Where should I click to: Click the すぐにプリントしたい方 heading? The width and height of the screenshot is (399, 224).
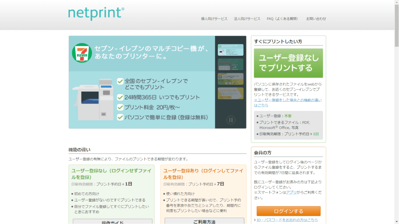point(278,41)
